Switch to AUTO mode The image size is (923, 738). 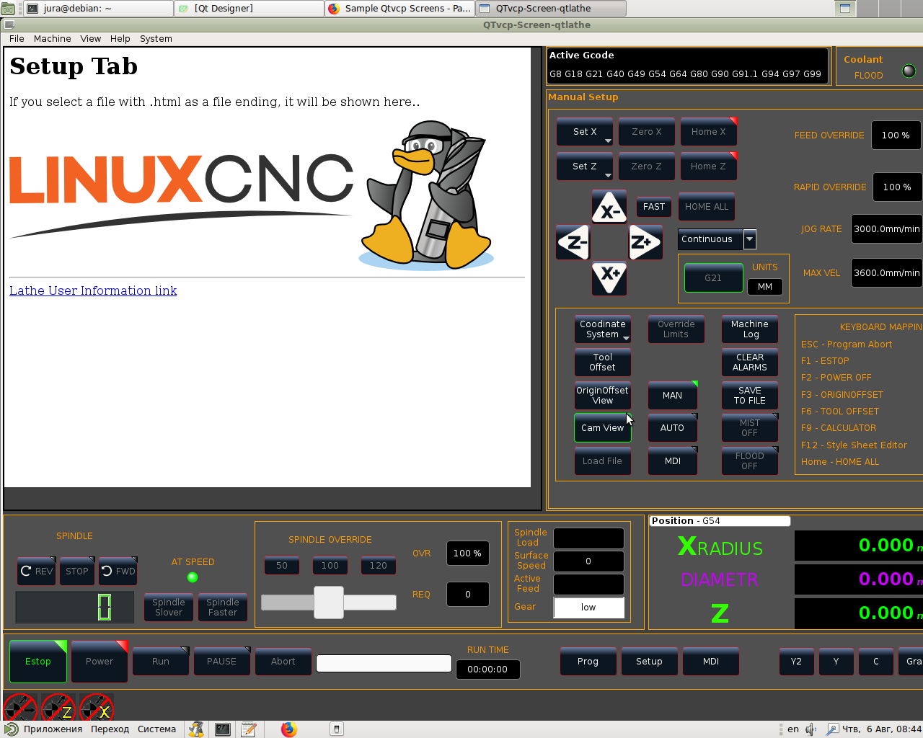(x=673, y=428)
